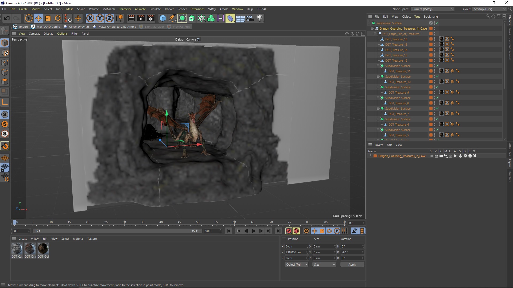Click frame 60 on the timeline ruler
513x288 pixels.
click(x=234, y=222)
